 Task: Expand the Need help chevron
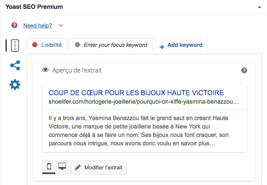(61, 25)
